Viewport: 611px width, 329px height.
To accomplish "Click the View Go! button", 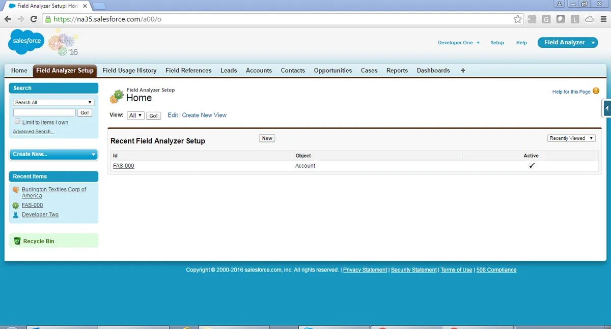I will pyautogui.click(x=153, y=116).
